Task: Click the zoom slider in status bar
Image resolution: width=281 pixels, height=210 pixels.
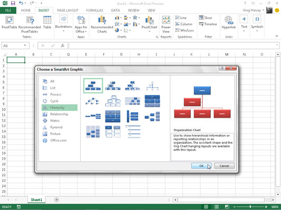Action: (250, 207)
